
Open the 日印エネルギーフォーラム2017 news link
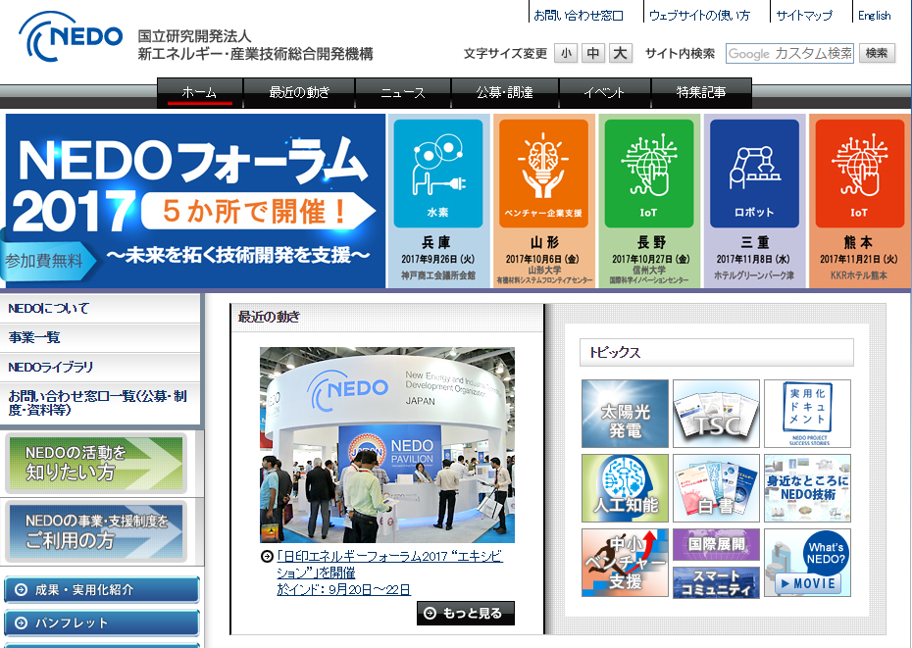click(x=389, y=573)
